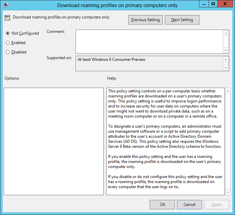Choose the Disabled radio option

pyautogui.click(x=8, y=52)
